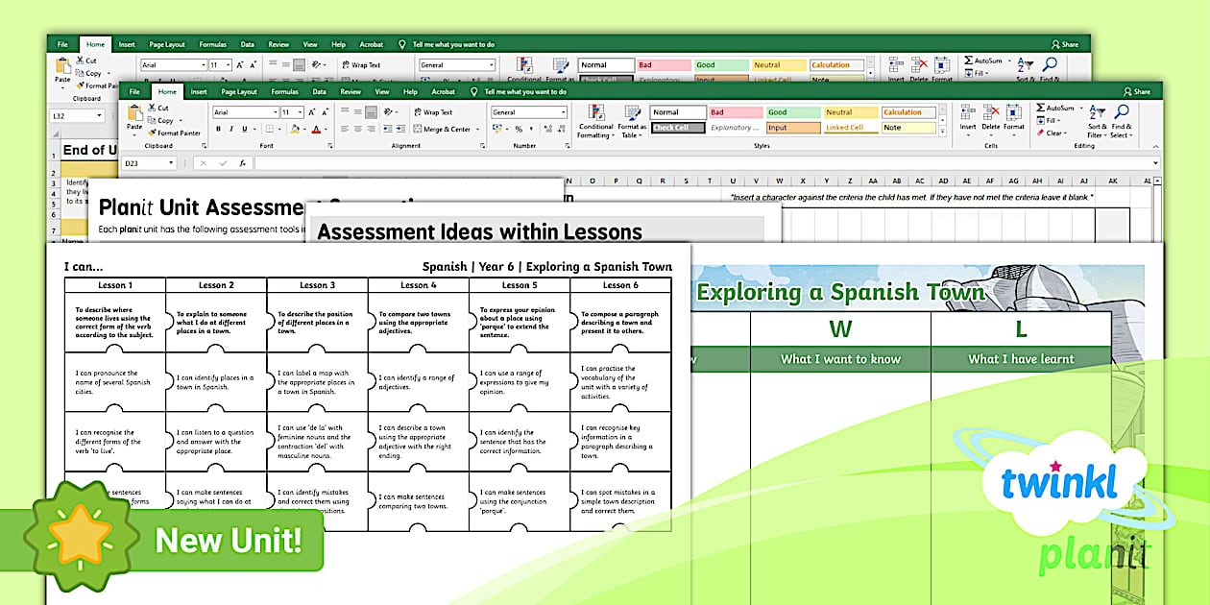Open Conditional Formatting in the front ribbon
Viewport: 1210px width, 605px height.
(595, 114)
